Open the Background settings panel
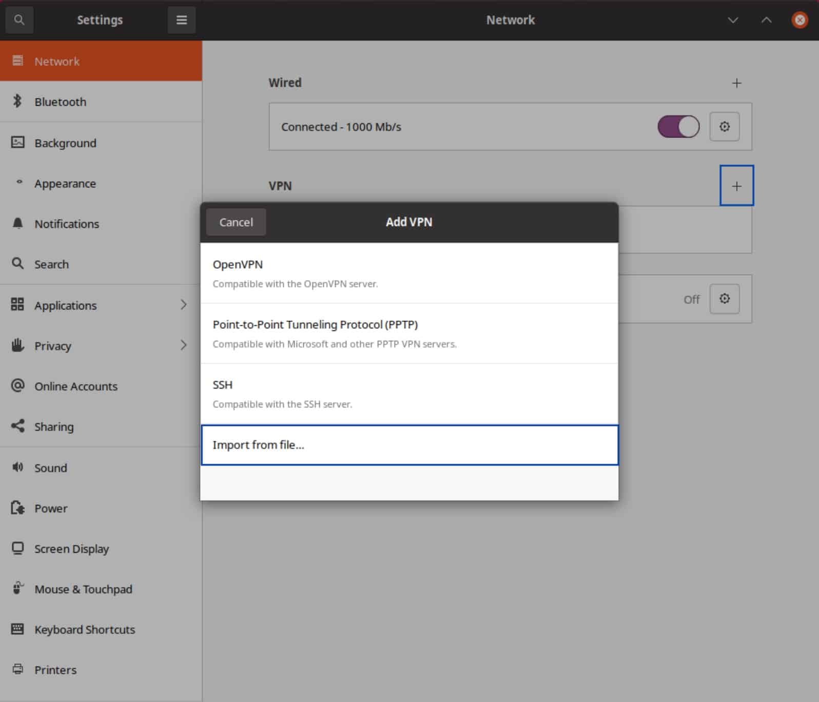819x702 pixels. [101, 143]
